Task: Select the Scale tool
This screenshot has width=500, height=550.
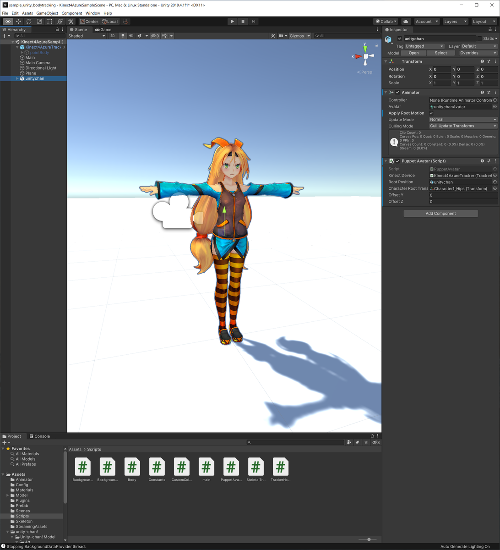Action: pos(39,22)
